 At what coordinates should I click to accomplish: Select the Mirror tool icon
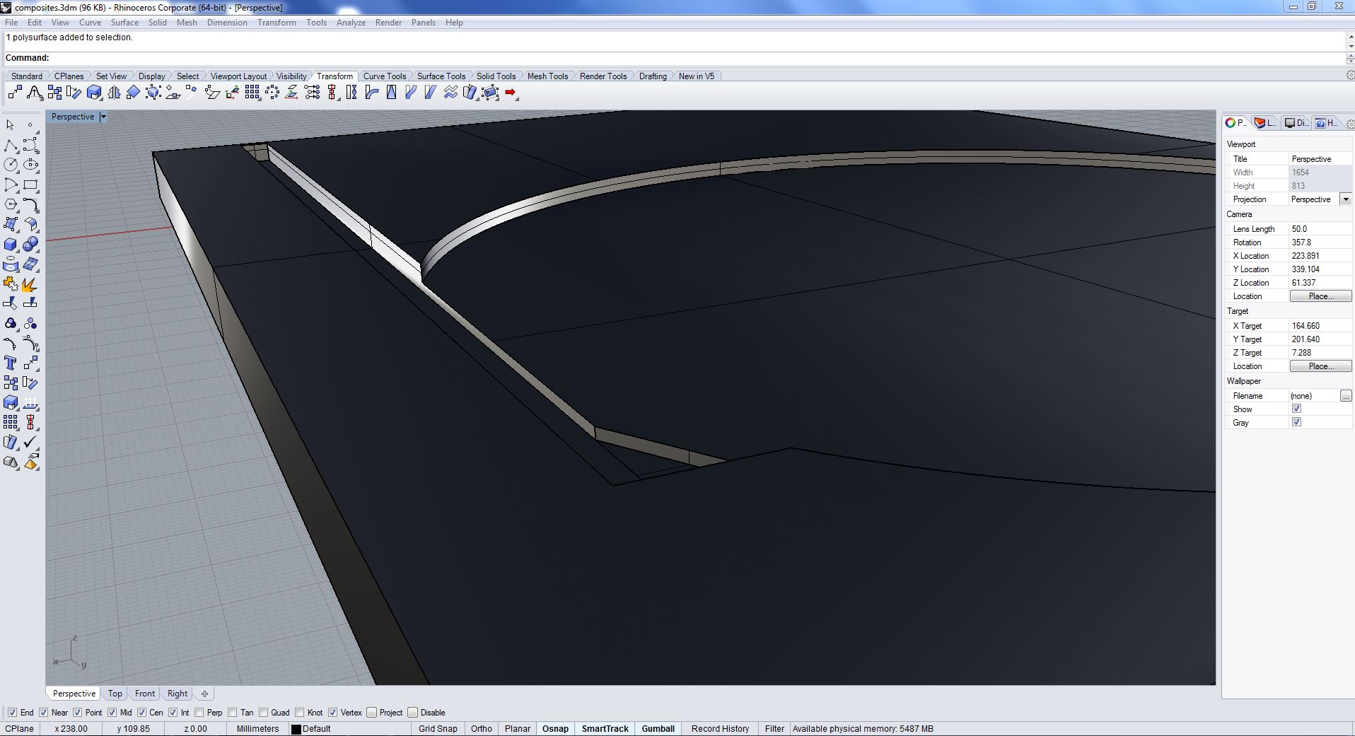(114, 93)
